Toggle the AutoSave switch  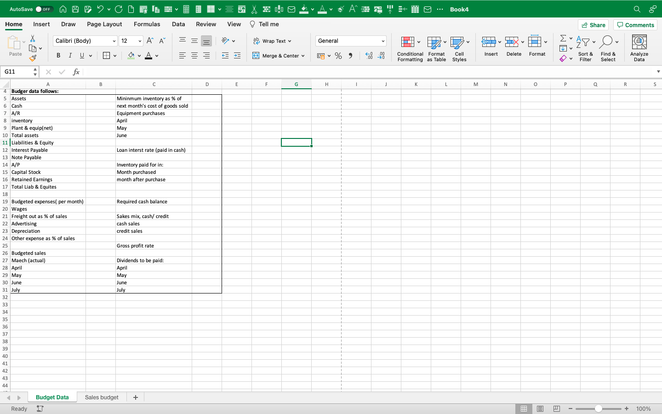(45, 9)
